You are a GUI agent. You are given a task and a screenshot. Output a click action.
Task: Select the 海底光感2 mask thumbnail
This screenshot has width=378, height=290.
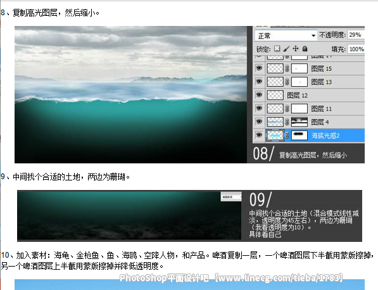tap(299, 136)
